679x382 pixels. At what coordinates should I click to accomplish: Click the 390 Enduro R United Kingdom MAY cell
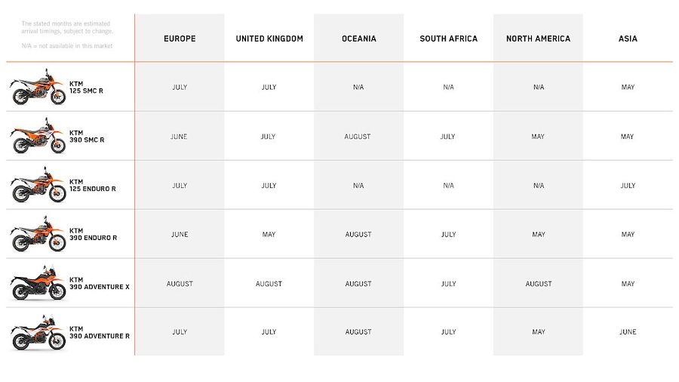click(269, 234)
